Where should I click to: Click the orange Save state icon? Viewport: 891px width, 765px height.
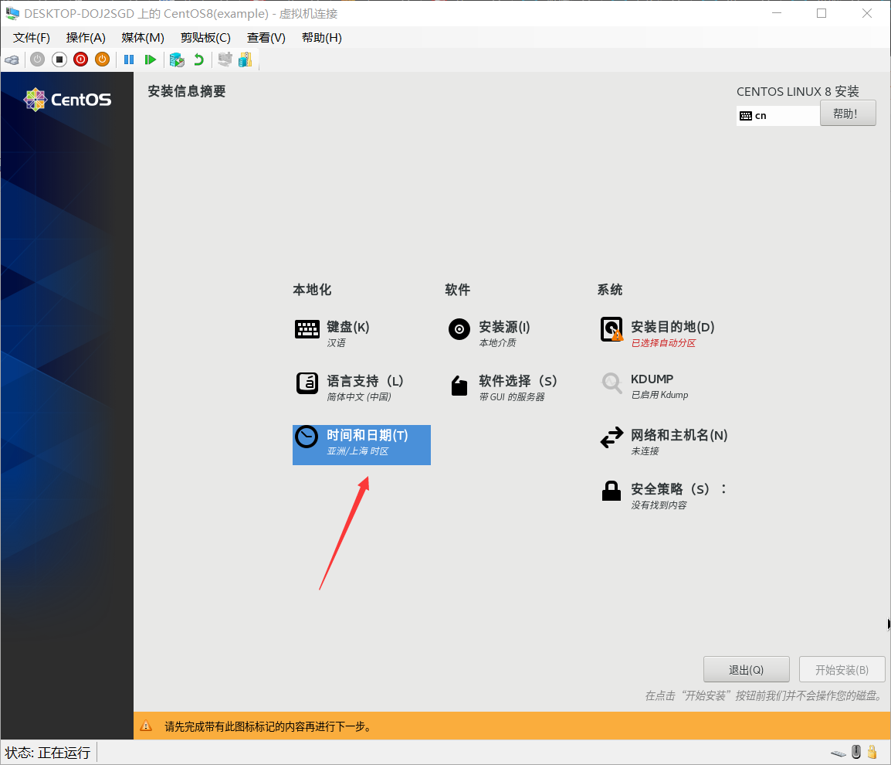(102, 59)
